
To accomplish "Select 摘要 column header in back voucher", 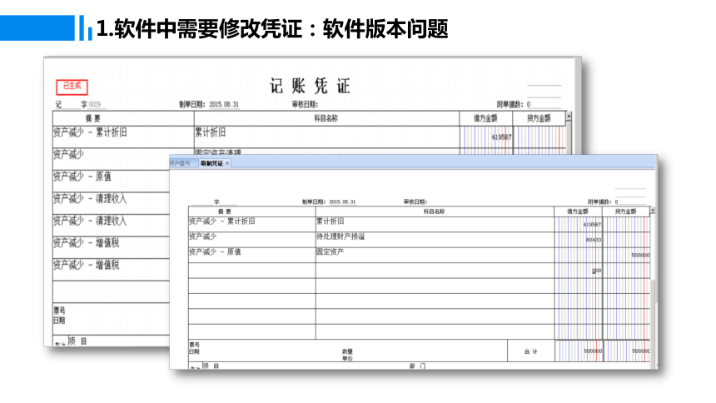I will pos(93,118).
